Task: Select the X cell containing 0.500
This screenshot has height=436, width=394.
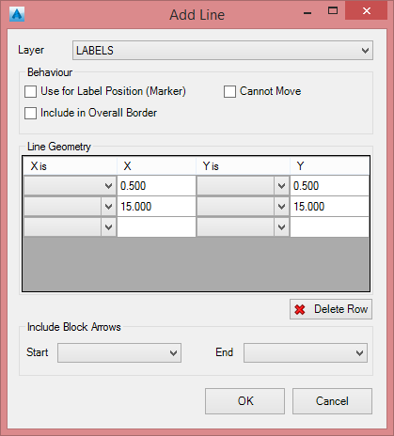Action: (x=156, y=186)
